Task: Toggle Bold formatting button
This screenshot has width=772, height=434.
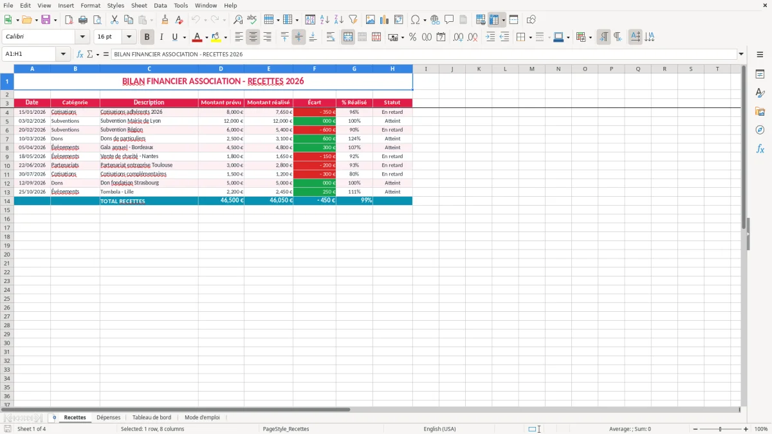Action: point(147,37)
